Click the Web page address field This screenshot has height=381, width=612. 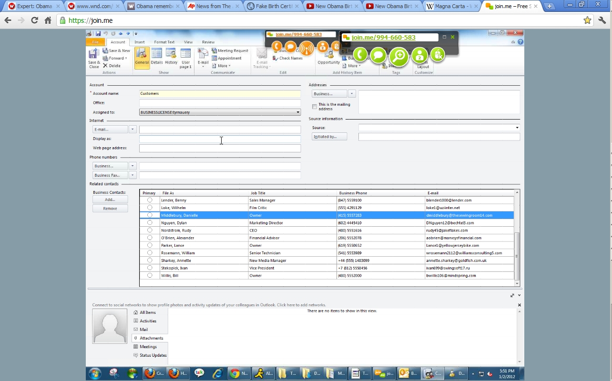(x=220, y=148)
